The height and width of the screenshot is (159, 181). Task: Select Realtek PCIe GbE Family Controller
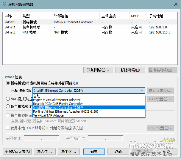(58, 104)
